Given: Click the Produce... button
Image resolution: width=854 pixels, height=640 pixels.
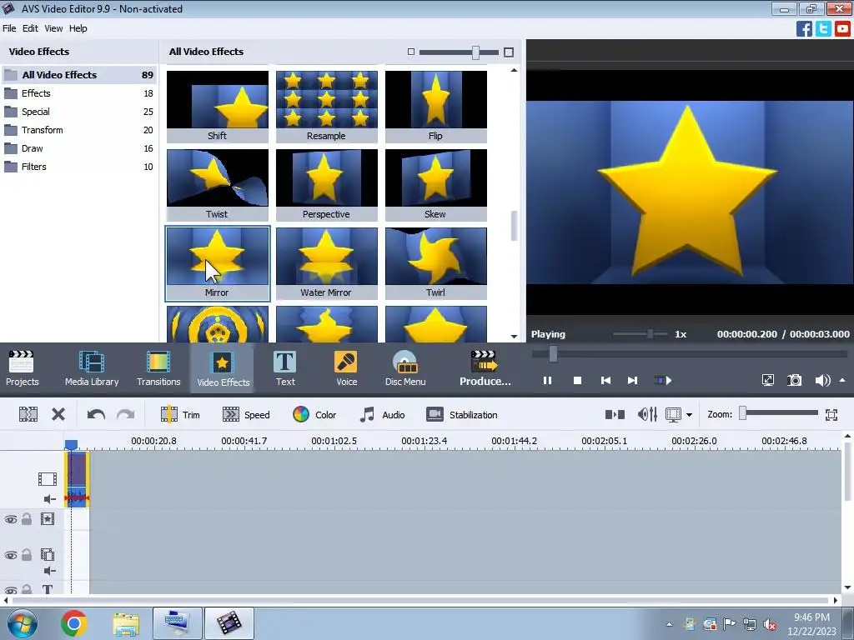Looking at the screenshot, I should pyautogui.click(x=485, y=368).
